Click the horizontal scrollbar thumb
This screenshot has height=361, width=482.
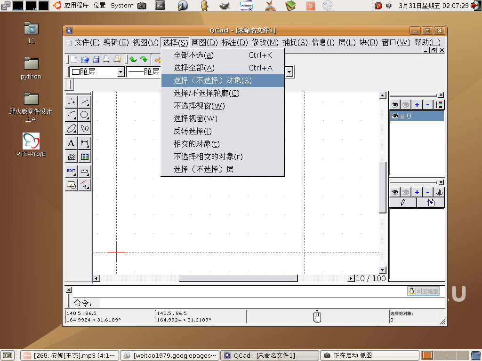pos(238,278)
